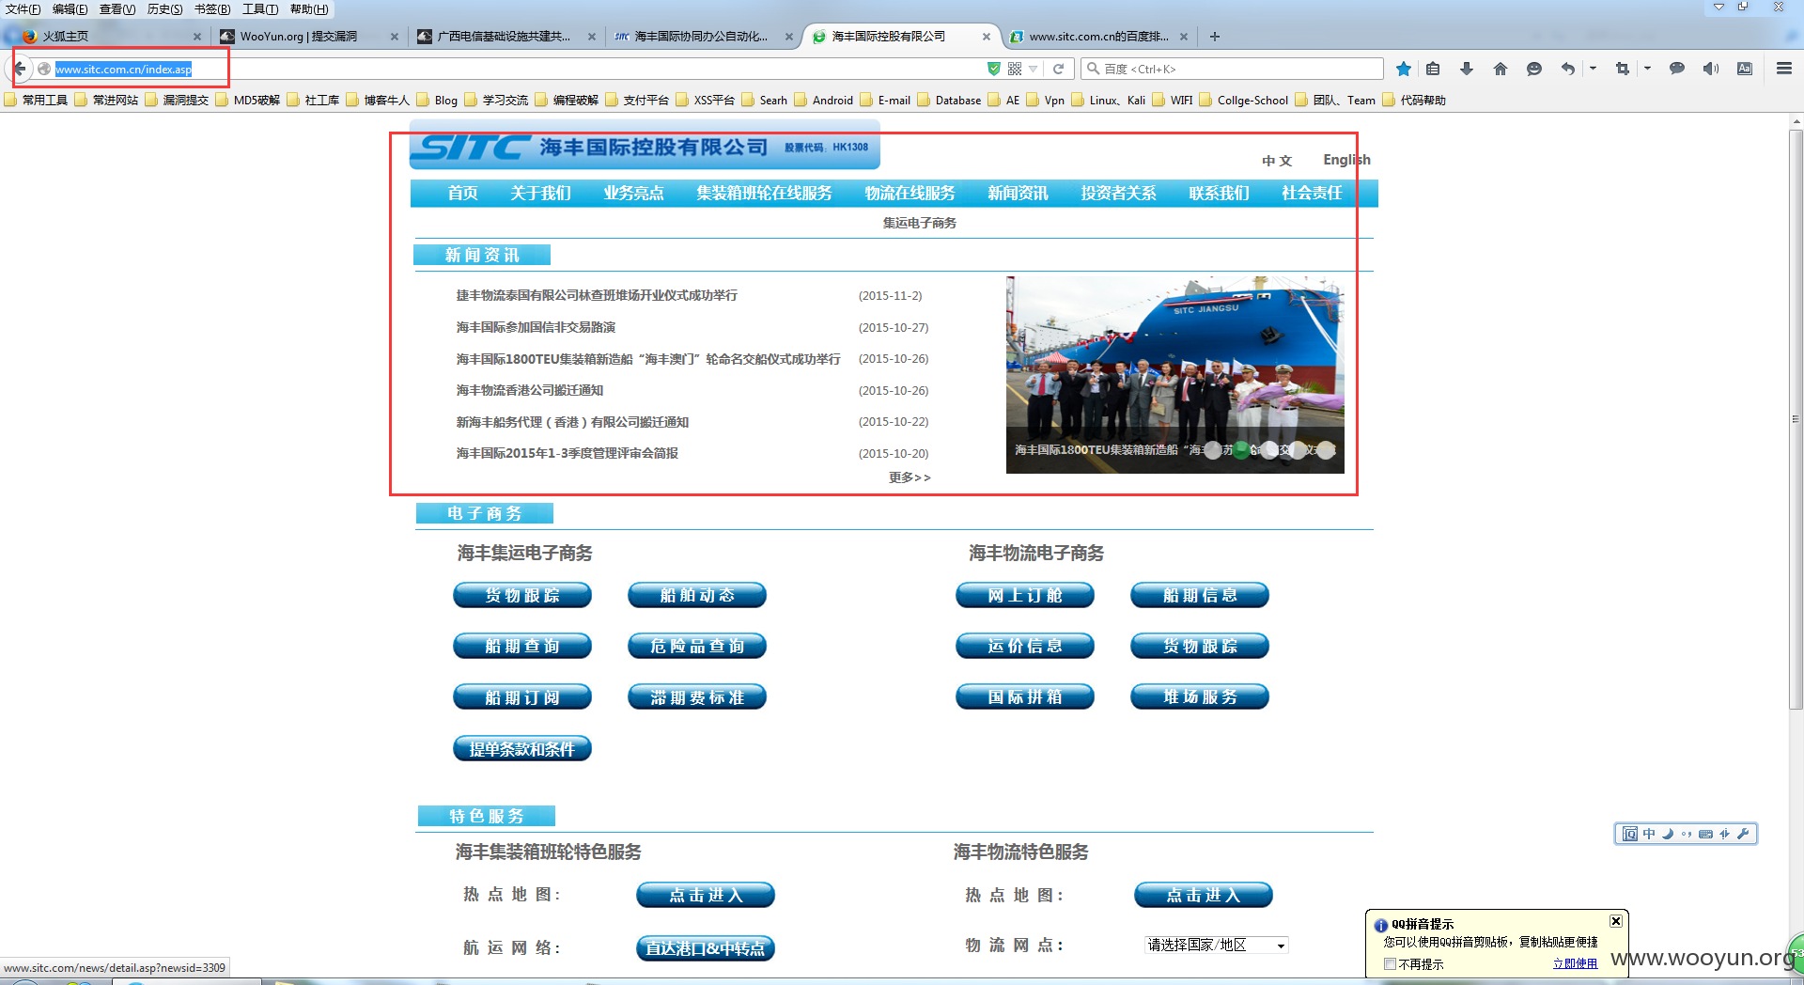1804x985 pixels.
Task: Click the 集装箱班轮在线服务 navigation item
Action: pyautogui.click(x=764, y=194)
